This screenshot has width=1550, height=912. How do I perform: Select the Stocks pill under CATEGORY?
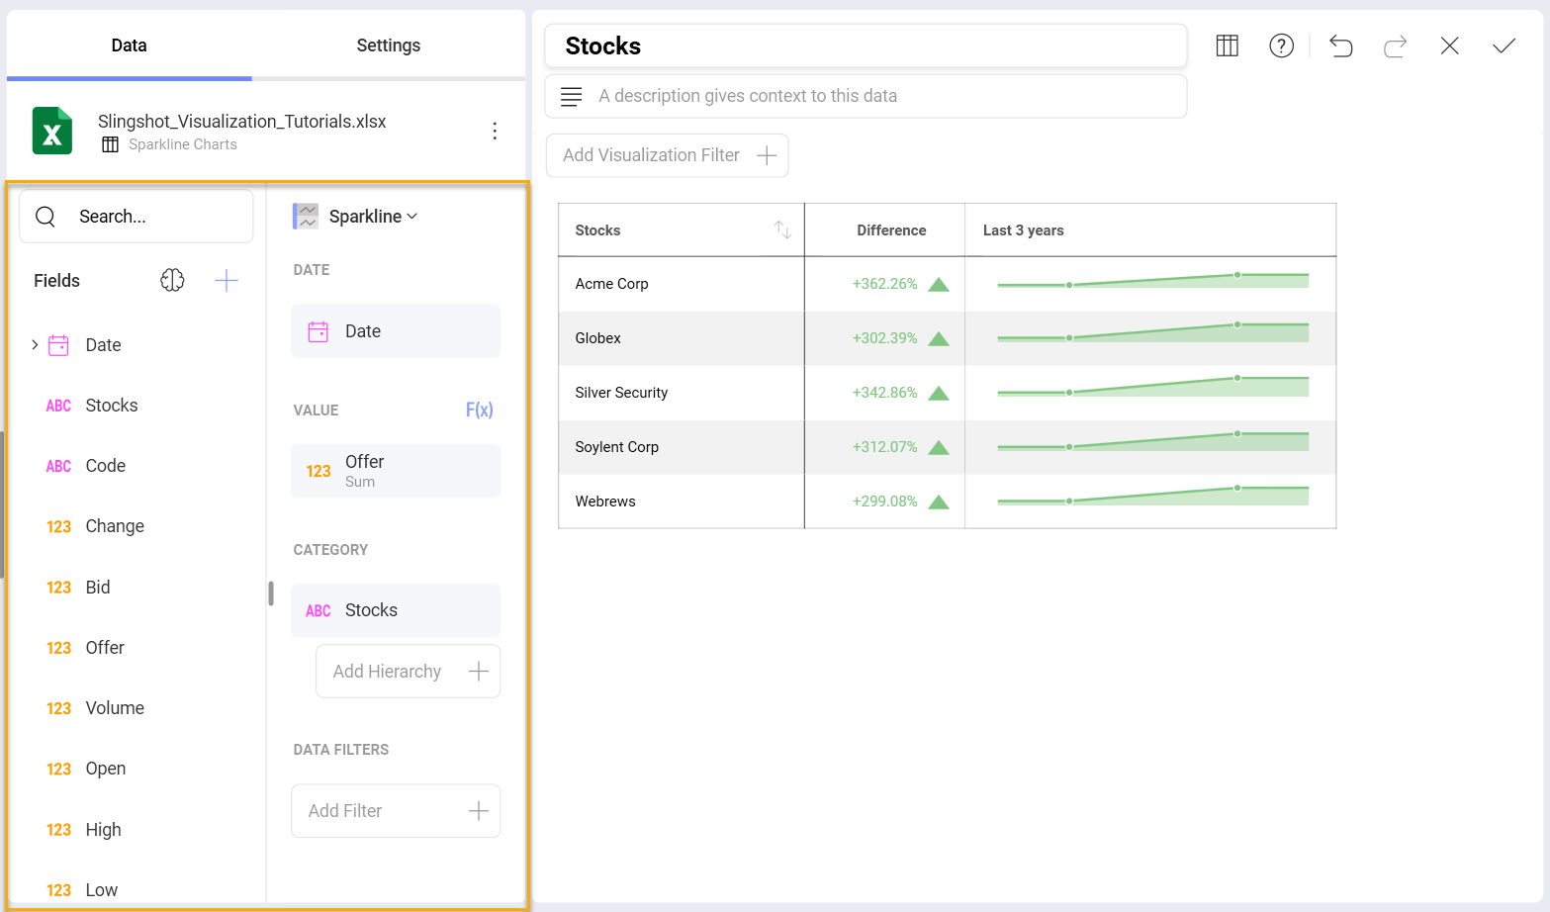point(396,610)
